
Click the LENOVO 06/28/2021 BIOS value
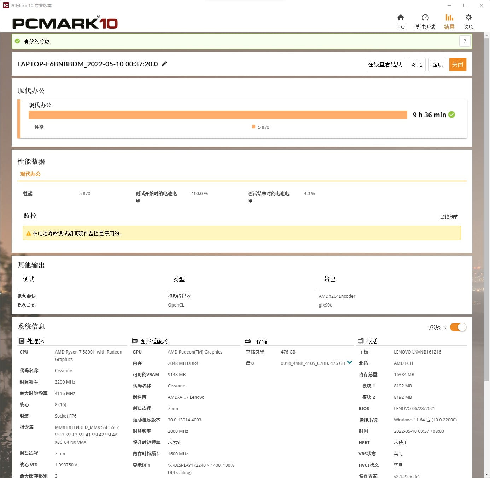point(414,408)
